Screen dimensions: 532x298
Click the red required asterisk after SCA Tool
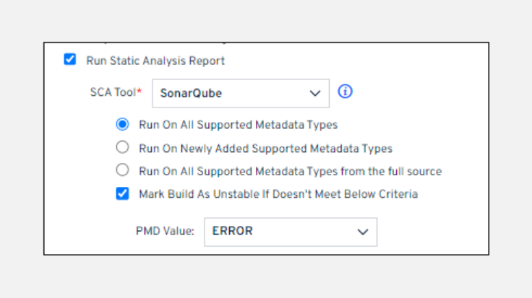pyautogui.click(x=140, y=92)
